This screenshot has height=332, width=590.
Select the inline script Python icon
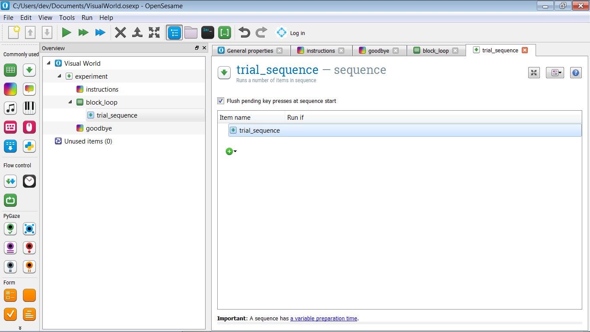point(29,146)
